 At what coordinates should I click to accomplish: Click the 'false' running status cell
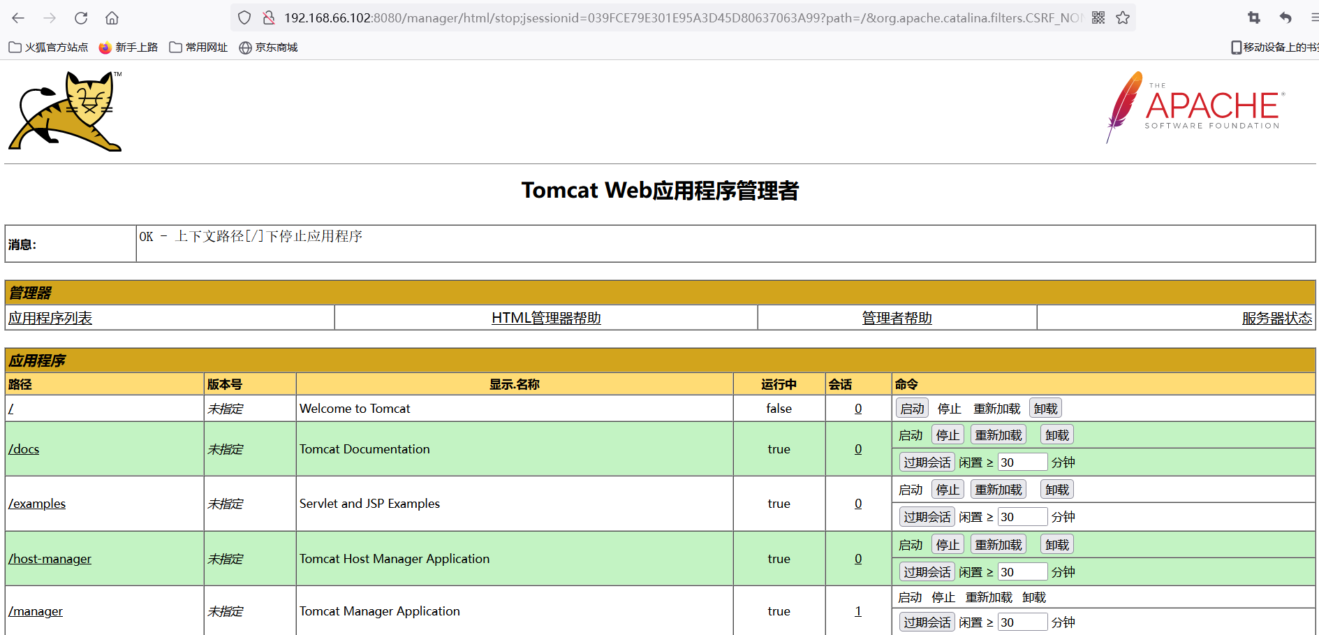[x=779, y=409]
